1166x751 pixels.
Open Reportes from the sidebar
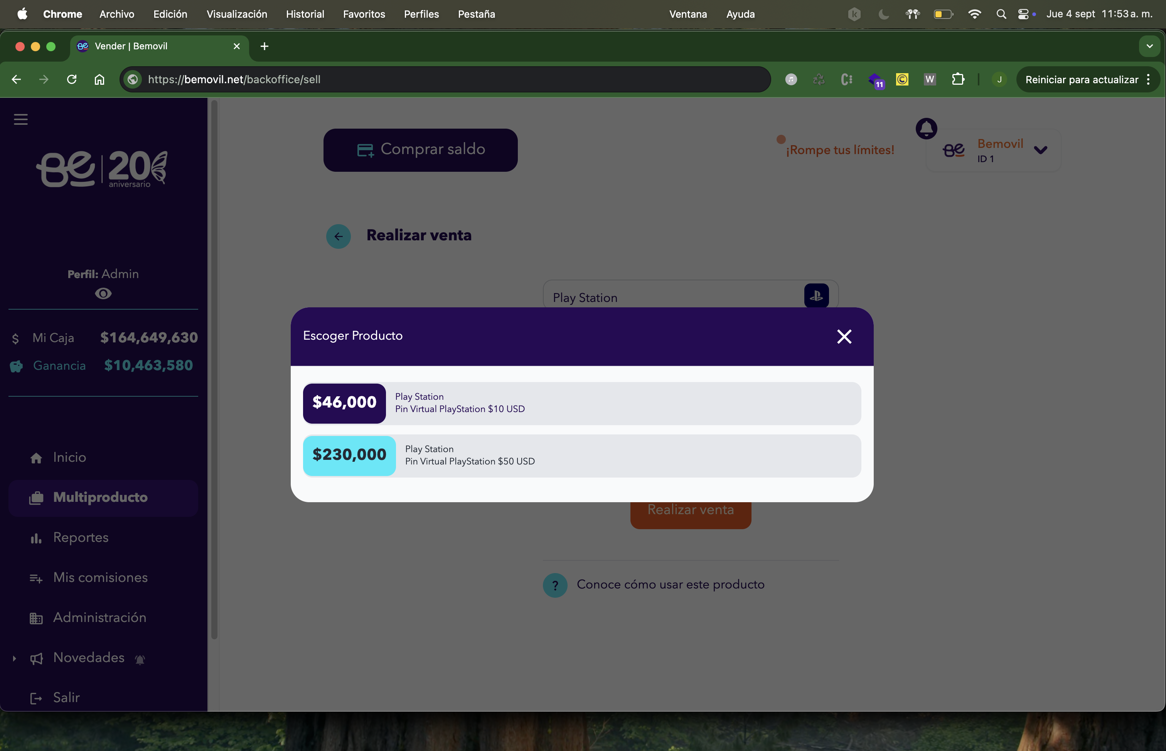click(x=81, y=537)
